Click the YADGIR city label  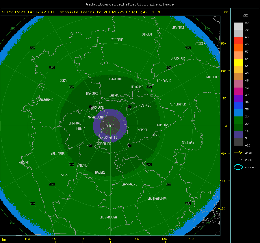pyautogui.click(x=200, y=44)
